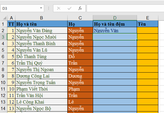Select the active empty cell D3

115,37
